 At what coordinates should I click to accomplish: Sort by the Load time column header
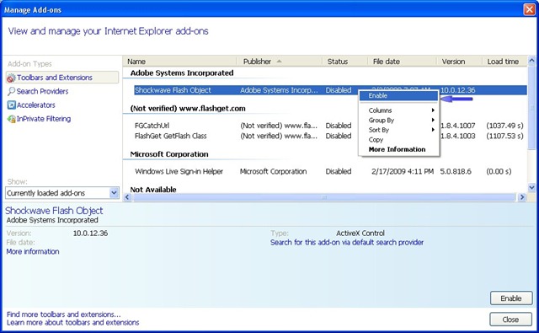click(x=504, y=62)
